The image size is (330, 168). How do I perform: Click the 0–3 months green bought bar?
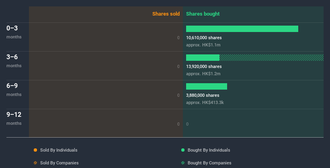[x=242, y=29]
